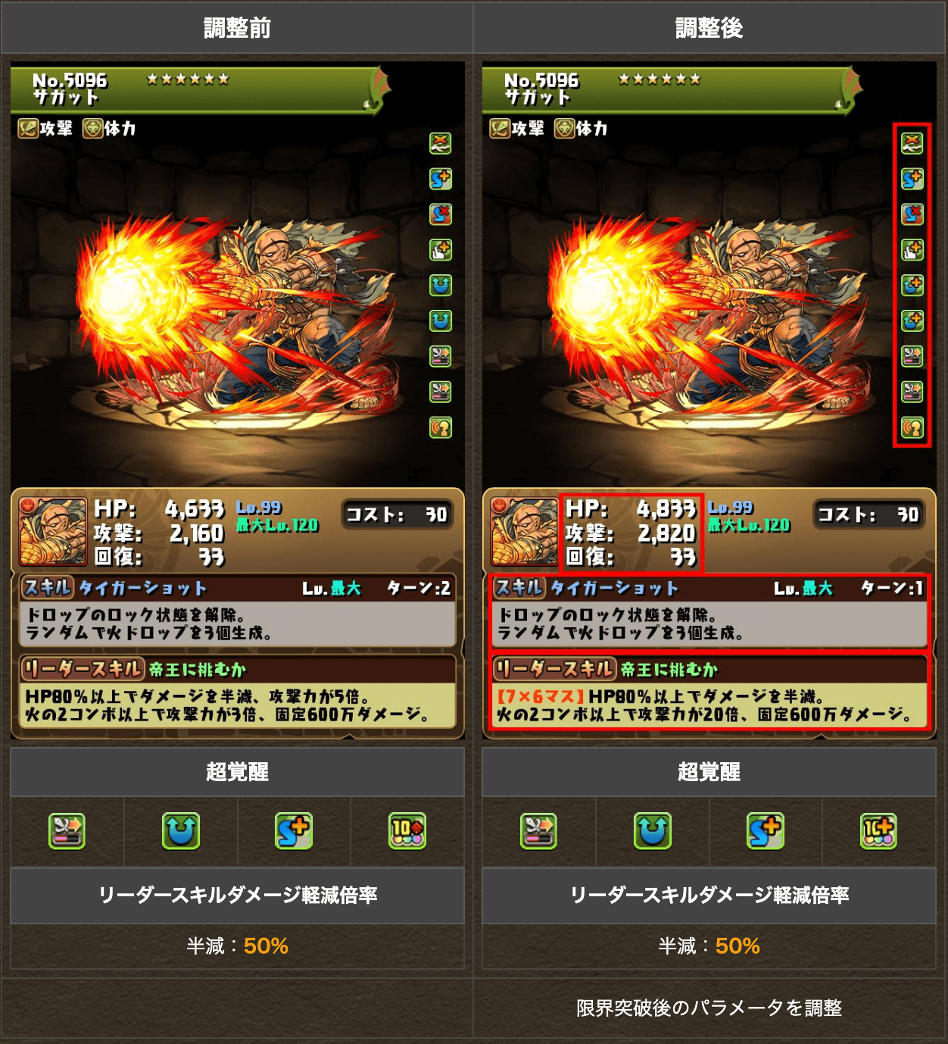Screen dimensions: 948x1044
Task: Select the 調整前 column header
Action: click(x=237, y=28)
